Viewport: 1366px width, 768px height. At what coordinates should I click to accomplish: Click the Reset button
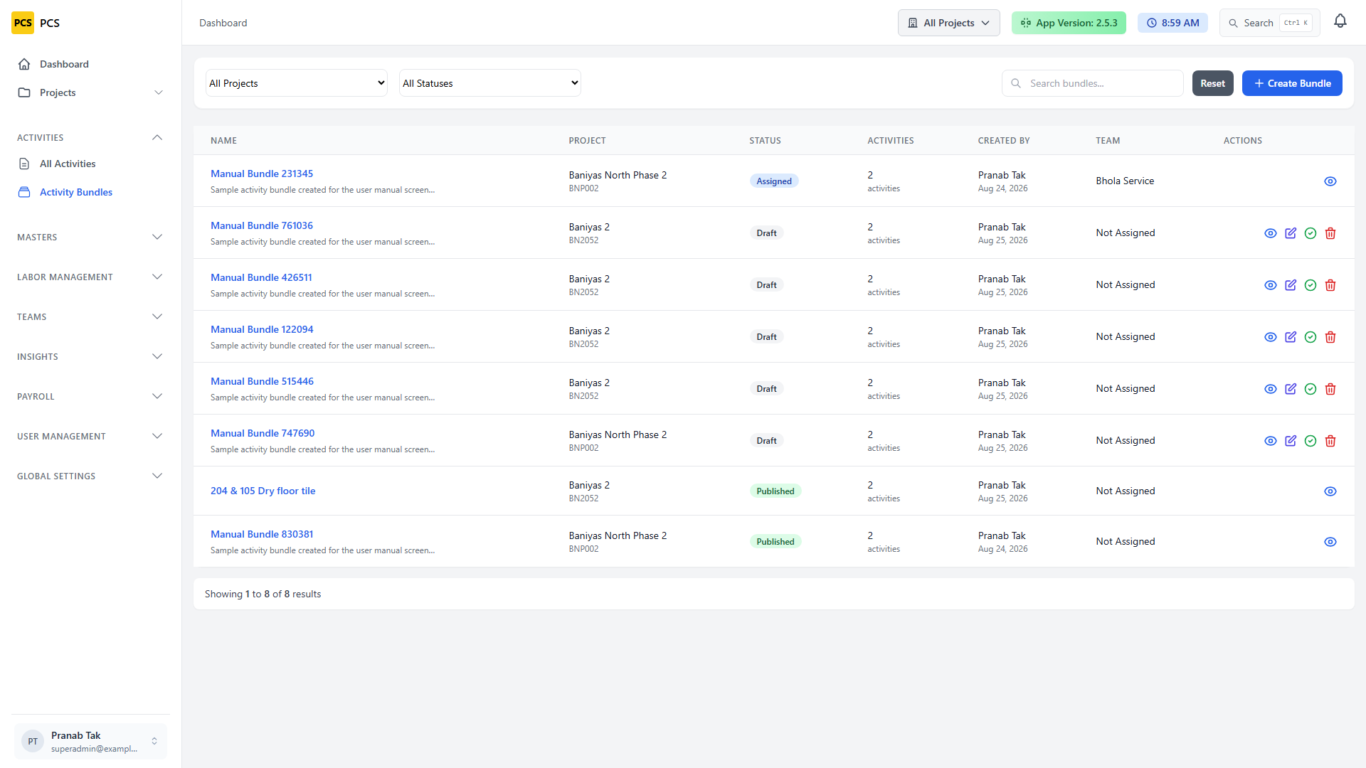pos(1212,83)
